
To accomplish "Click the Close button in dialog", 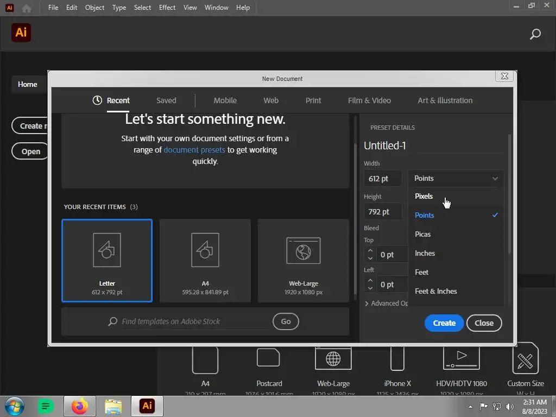I will 484,323.
